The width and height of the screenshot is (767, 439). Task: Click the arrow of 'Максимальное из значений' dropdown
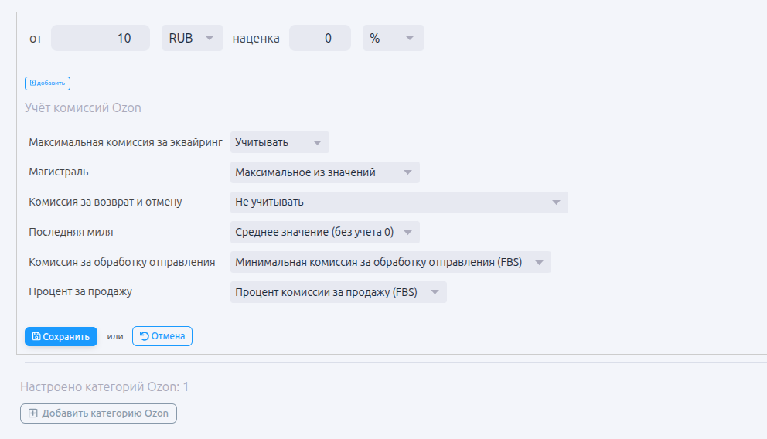[x=407, y=172]
